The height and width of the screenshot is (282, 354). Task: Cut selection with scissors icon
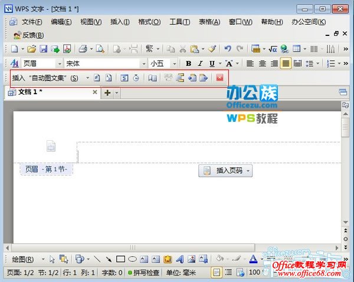click(x=183, y=49)
